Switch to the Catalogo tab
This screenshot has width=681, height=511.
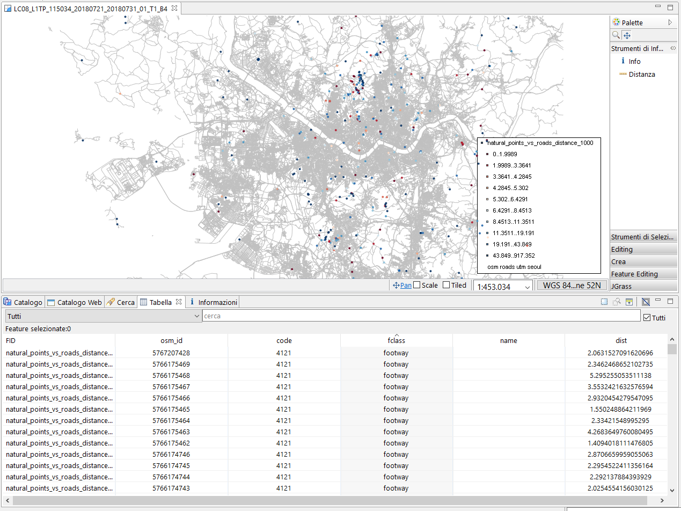(23, 302)
